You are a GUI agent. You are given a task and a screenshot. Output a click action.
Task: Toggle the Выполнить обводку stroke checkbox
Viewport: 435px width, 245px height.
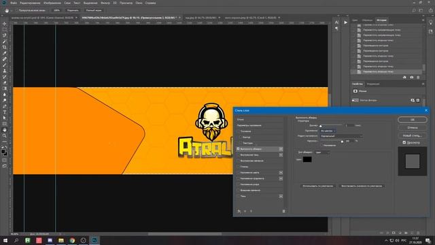coord(238,149)
